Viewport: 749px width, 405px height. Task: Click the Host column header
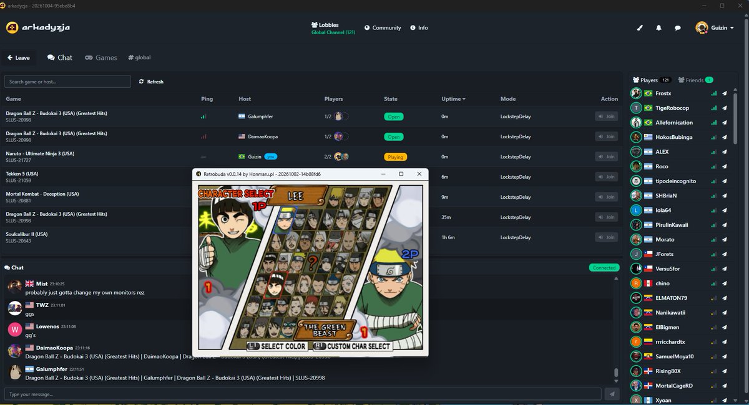tap(245, 99)
